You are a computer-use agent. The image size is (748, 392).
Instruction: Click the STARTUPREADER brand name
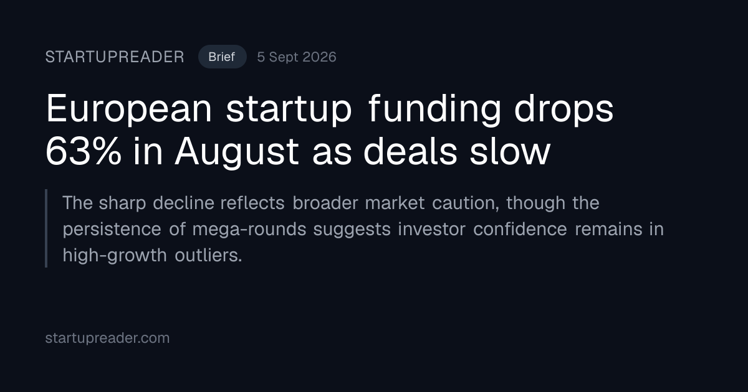pos(115,57)
